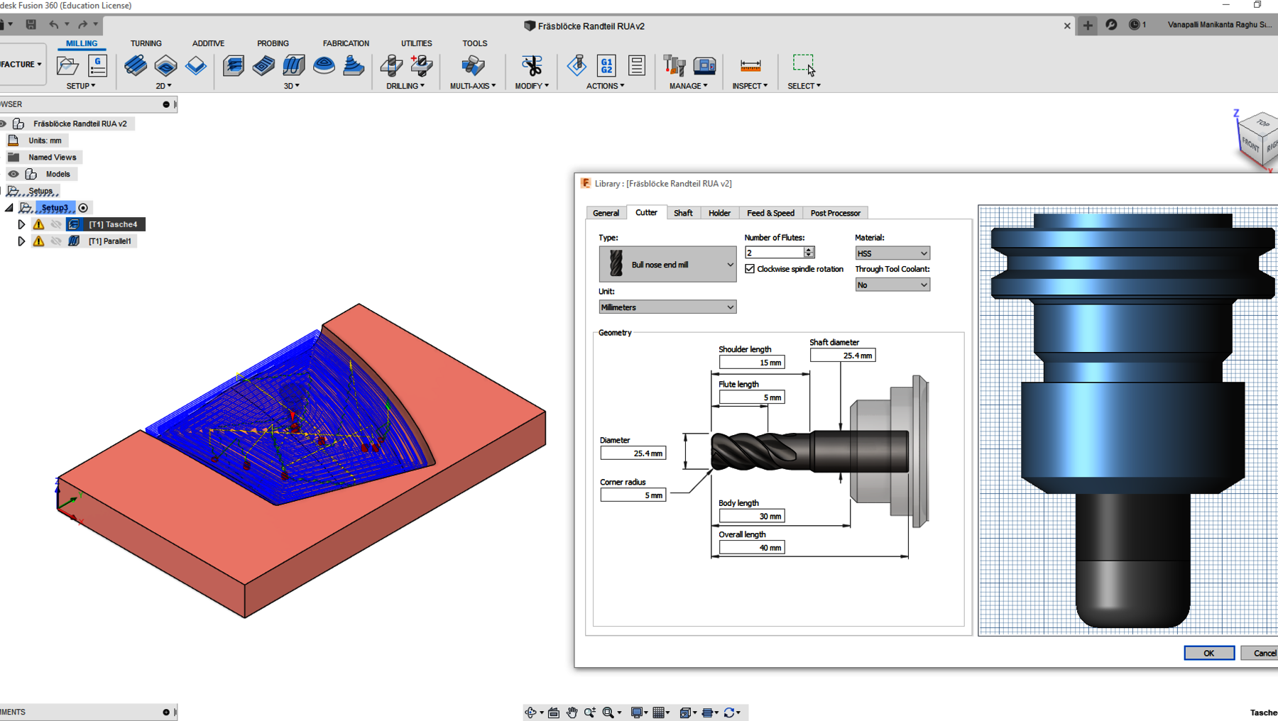Toggle Clockwise spindle rotation checkbox
Image resolution: width=1278 pixels, height=721 pixels.
coord(750,269)
